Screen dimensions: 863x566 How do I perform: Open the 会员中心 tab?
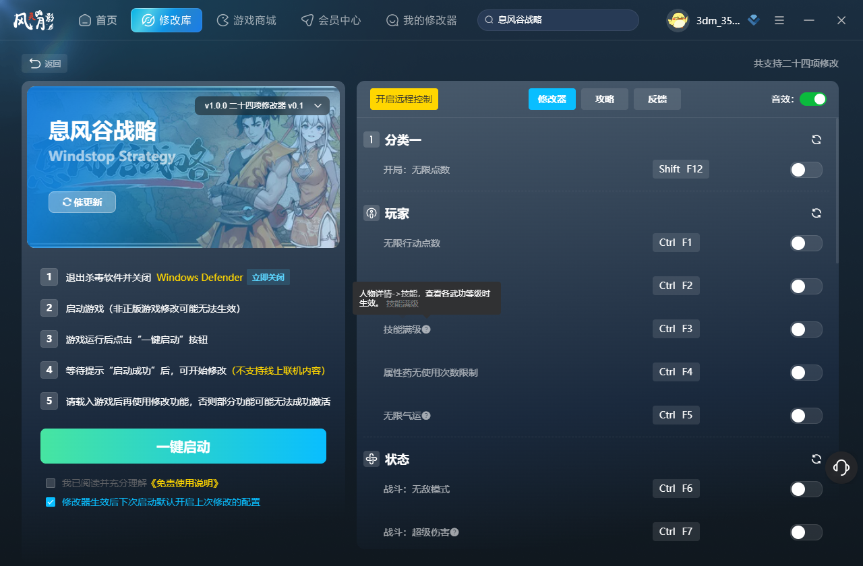coord(331,20)
